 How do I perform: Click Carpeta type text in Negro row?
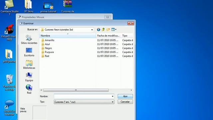coord(127,48)
